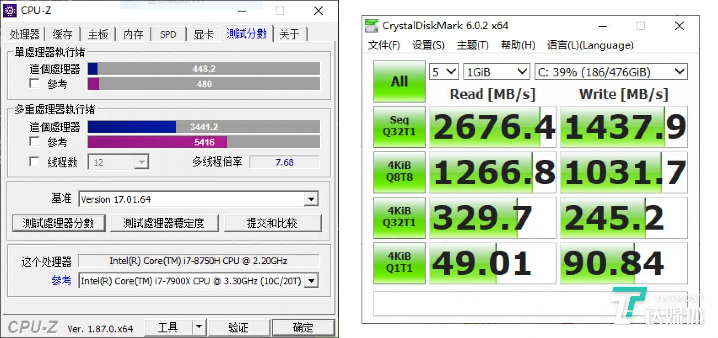Enable multi-thread 參考 checkbox
This screenshot has width=718, height=338.
pyautogui.click(x=34, y=142)
